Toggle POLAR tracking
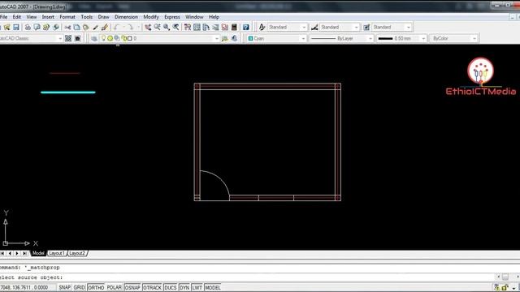This screenshot has width=520, height=292. (x=114, y=287)
